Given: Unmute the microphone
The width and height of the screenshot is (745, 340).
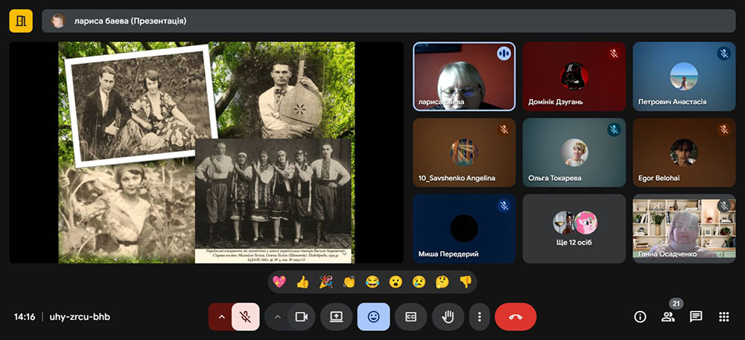Looking at the screenshot, I should click(245, 317).
